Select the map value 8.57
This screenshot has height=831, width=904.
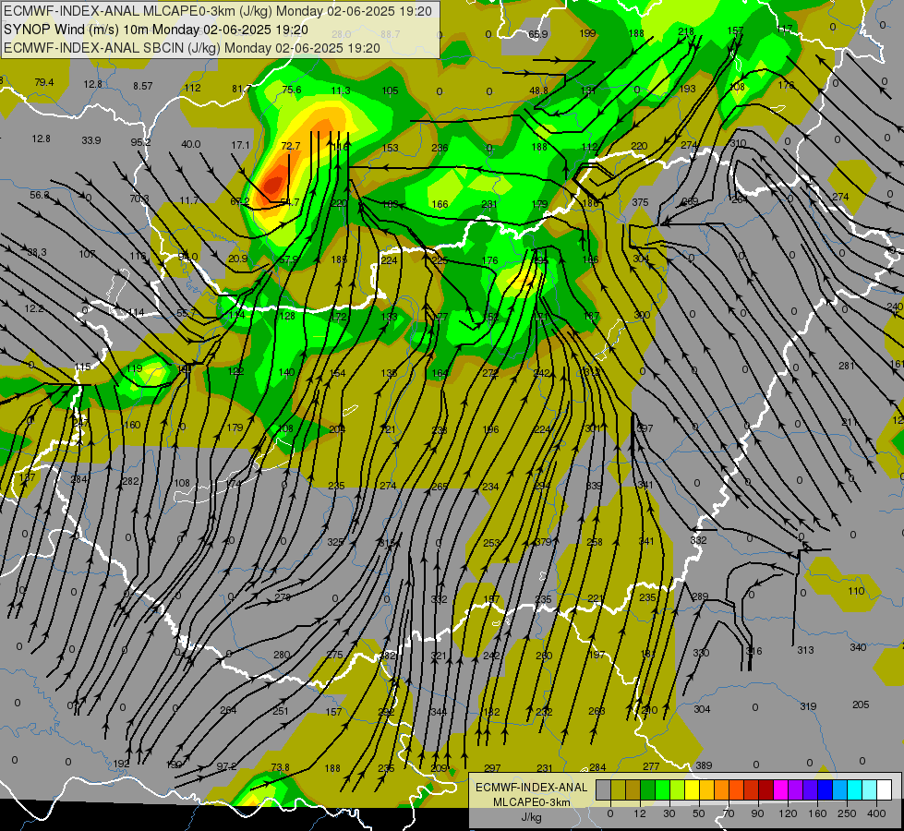[x=143, y=86]
